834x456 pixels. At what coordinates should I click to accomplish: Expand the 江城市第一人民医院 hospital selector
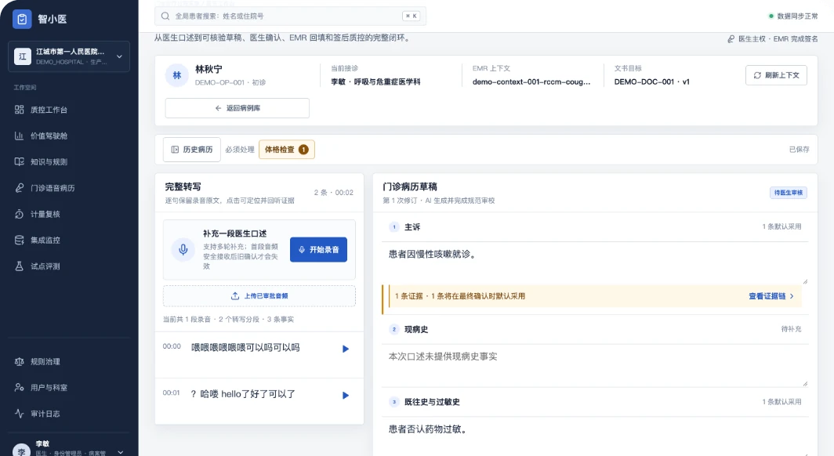pyautogui.click(x=69, y=56)
